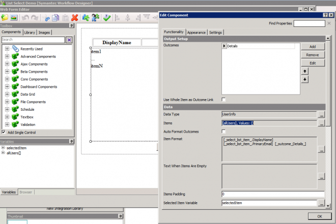Expand the Ajax Components node
Screen dimensions: 336x224
coord(7,63)
